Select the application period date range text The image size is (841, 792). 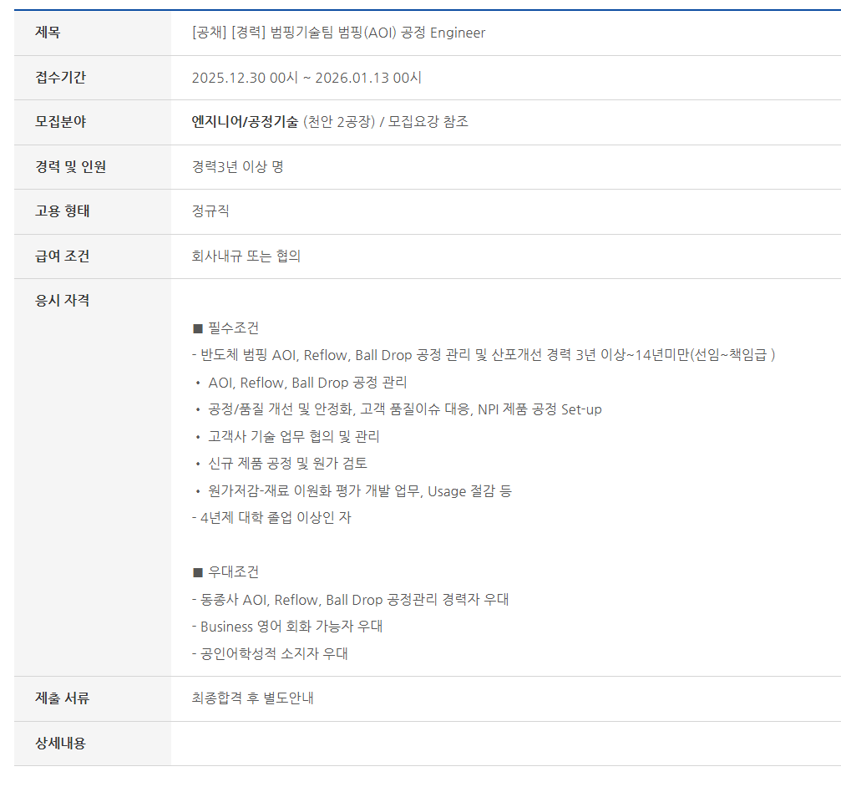pyautogui.click(x=307, y=78)
